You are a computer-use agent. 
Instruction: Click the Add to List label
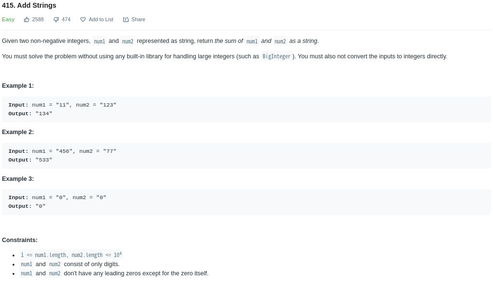coord(101,19)
